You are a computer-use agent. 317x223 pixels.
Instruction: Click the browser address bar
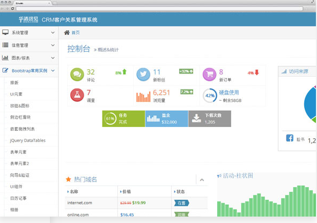click(159, 9)
